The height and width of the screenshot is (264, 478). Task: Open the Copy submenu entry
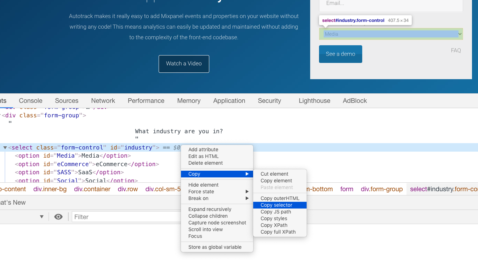click(217, 174)
